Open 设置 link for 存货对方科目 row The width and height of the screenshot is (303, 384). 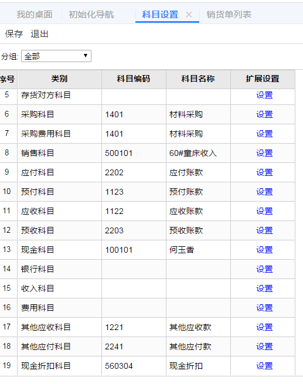pos(264,95)
